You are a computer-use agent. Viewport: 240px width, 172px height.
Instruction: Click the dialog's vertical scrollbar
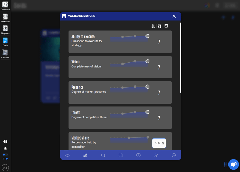click(x=181, y=58)
